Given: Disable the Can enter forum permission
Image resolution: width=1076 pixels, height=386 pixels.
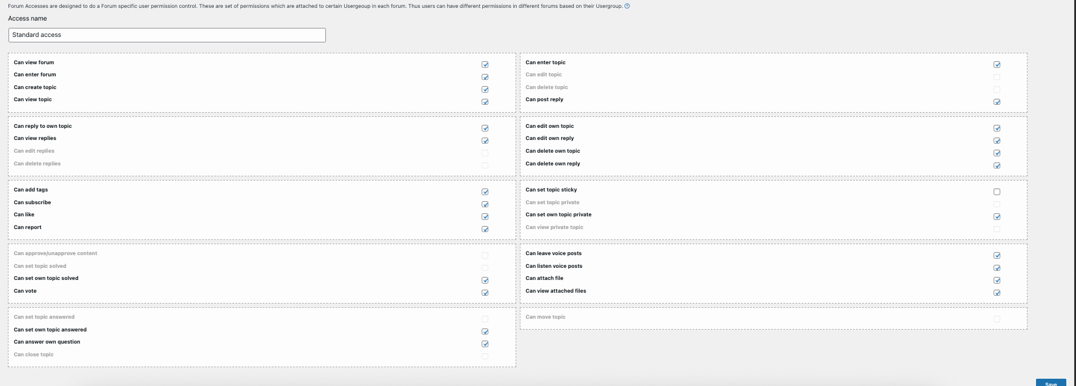Looking at the screenshot, I should tap(485, 77).
